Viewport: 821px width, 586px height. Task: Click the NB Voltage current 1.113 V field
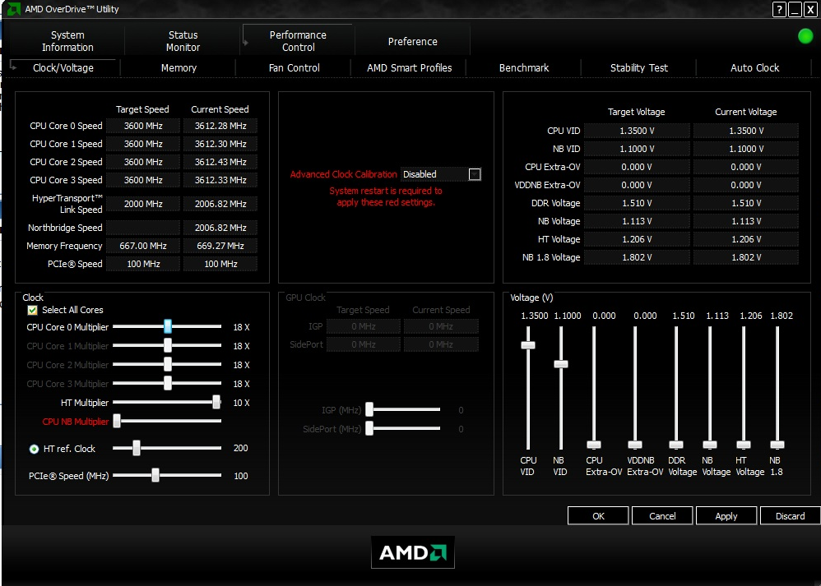tap(746, 221)
